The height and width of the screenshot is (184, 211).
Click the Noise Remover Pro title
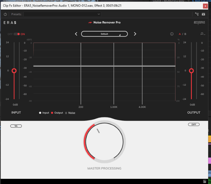pos(107,22)
